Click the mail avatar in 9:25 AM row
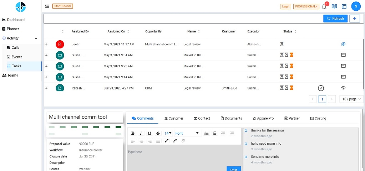Image resolution: width=365 pixels, height=171 pixels. click(60, 66)
